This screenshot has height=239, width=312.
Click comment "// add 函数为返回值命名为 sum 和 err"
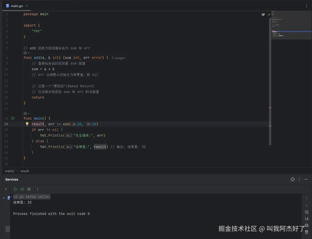pos(57,48)
